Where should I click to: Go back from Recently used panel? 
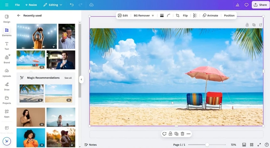click(19, 15)
